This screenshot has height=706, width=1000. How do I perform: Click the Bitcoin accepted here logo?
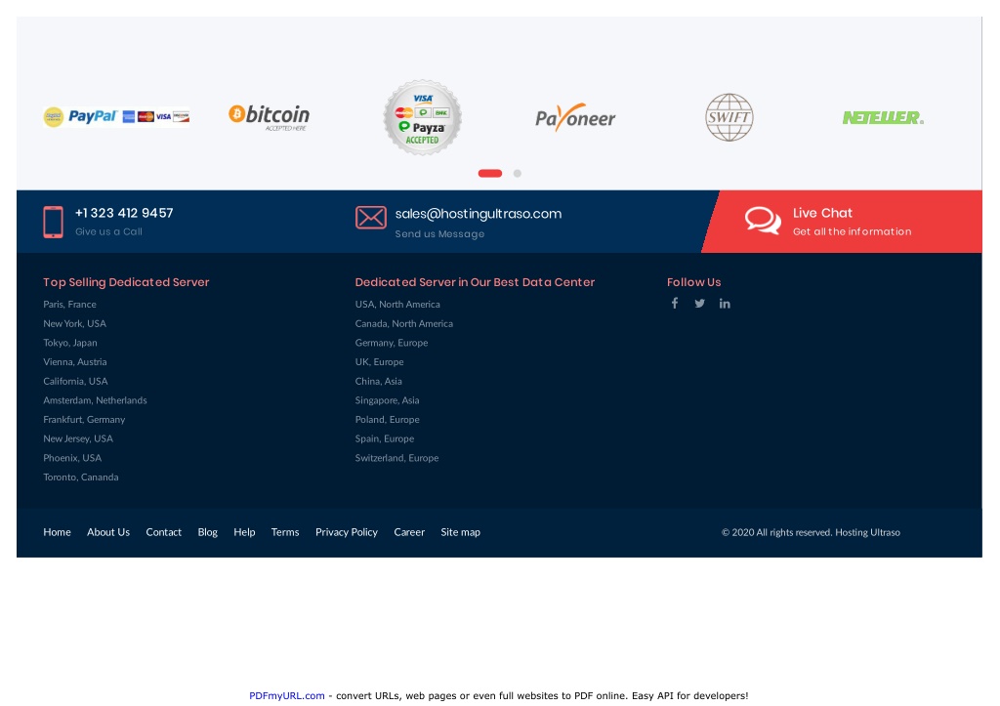coord(270,117)
